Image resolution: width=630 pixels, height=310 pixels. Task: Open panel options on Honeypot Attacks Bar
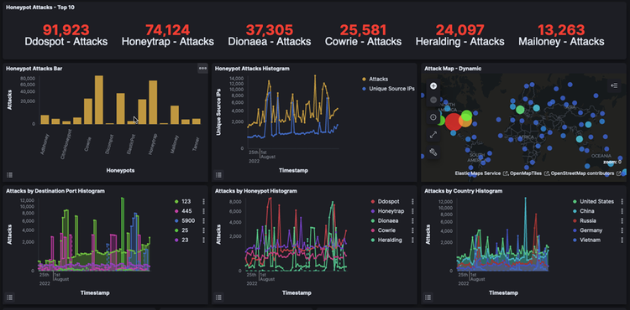(203, 69)
